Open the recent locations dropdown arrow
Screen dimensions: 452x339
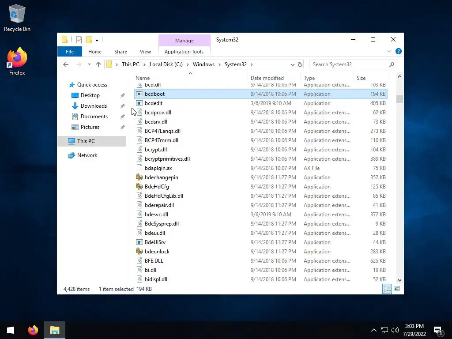point(89,64)
